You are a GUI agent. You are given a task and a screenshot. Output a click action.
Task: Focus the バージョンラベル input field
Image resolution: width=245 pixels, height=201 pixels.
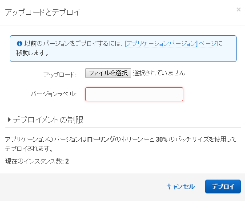click(134, 94)
